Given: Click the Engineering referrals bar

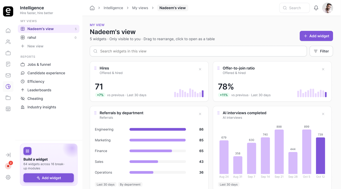Looking at the screenshot, I should 158,129.
